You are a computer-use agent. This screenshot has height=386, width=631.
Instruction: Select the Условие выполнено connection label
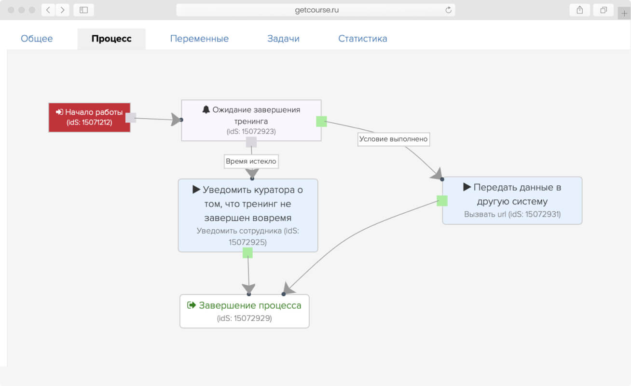point(394,139)
